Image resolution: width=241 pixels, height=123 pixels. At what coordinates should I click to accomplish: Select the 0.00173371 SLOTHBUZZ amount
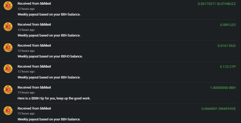(217, 4)
